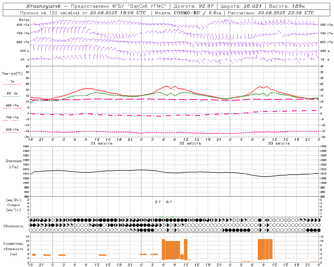Click the 'Ветер' wind section label
Viewport: 334px width, 267px height.
click(x=24, y=20)
